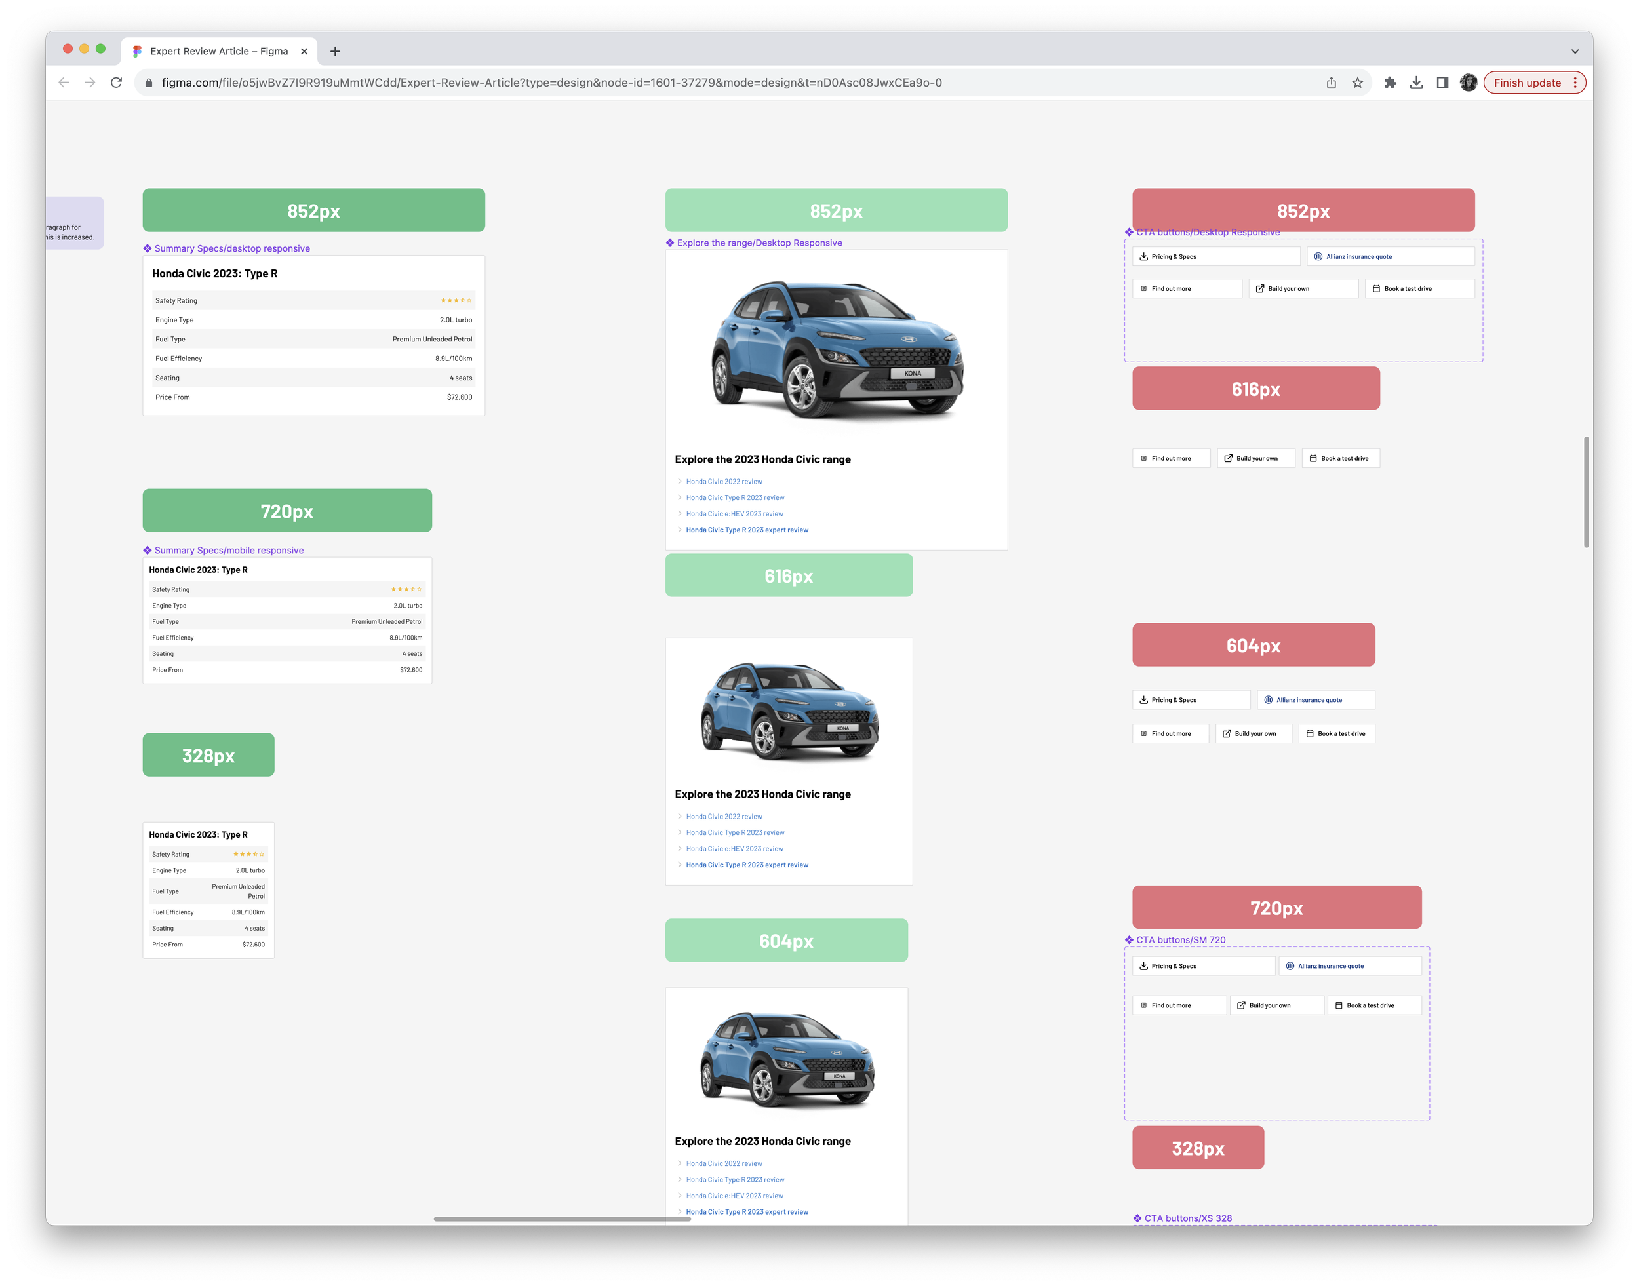The image size is (1639, 1286).
Task: Click Book a test drive in CTA buttons/SM 720
Action: 1375,1006
